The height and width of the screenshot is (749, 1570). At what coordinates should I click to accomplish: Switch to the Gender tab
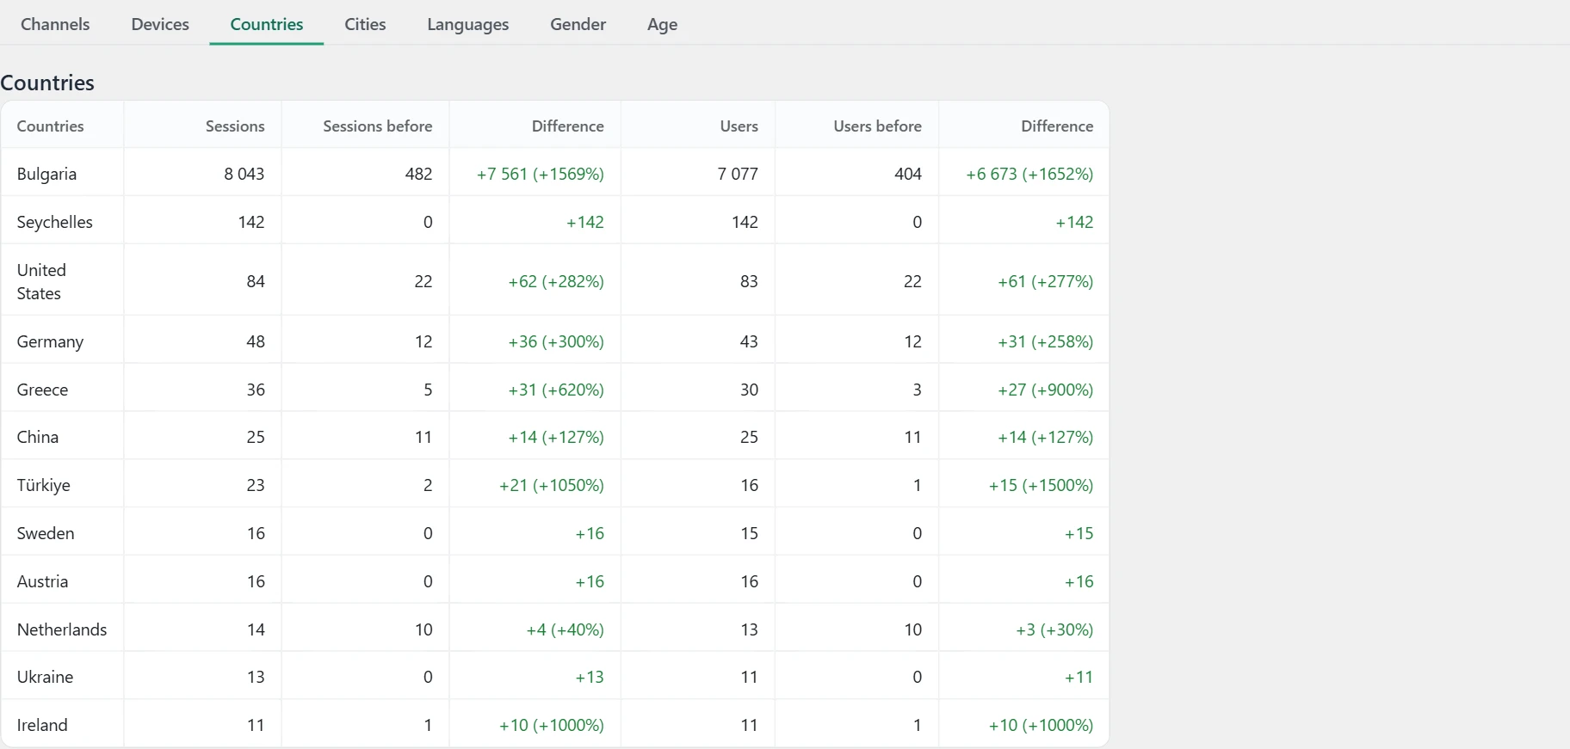point(578,24)
